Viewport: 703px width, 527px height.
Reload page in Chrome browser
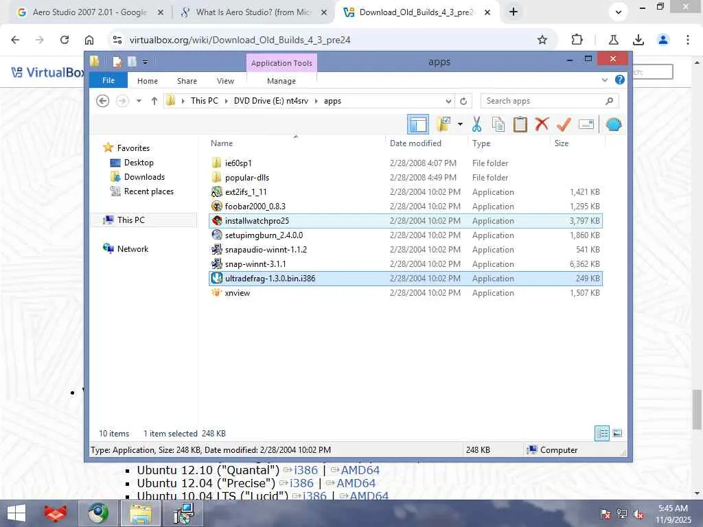(x=65, y=40)
